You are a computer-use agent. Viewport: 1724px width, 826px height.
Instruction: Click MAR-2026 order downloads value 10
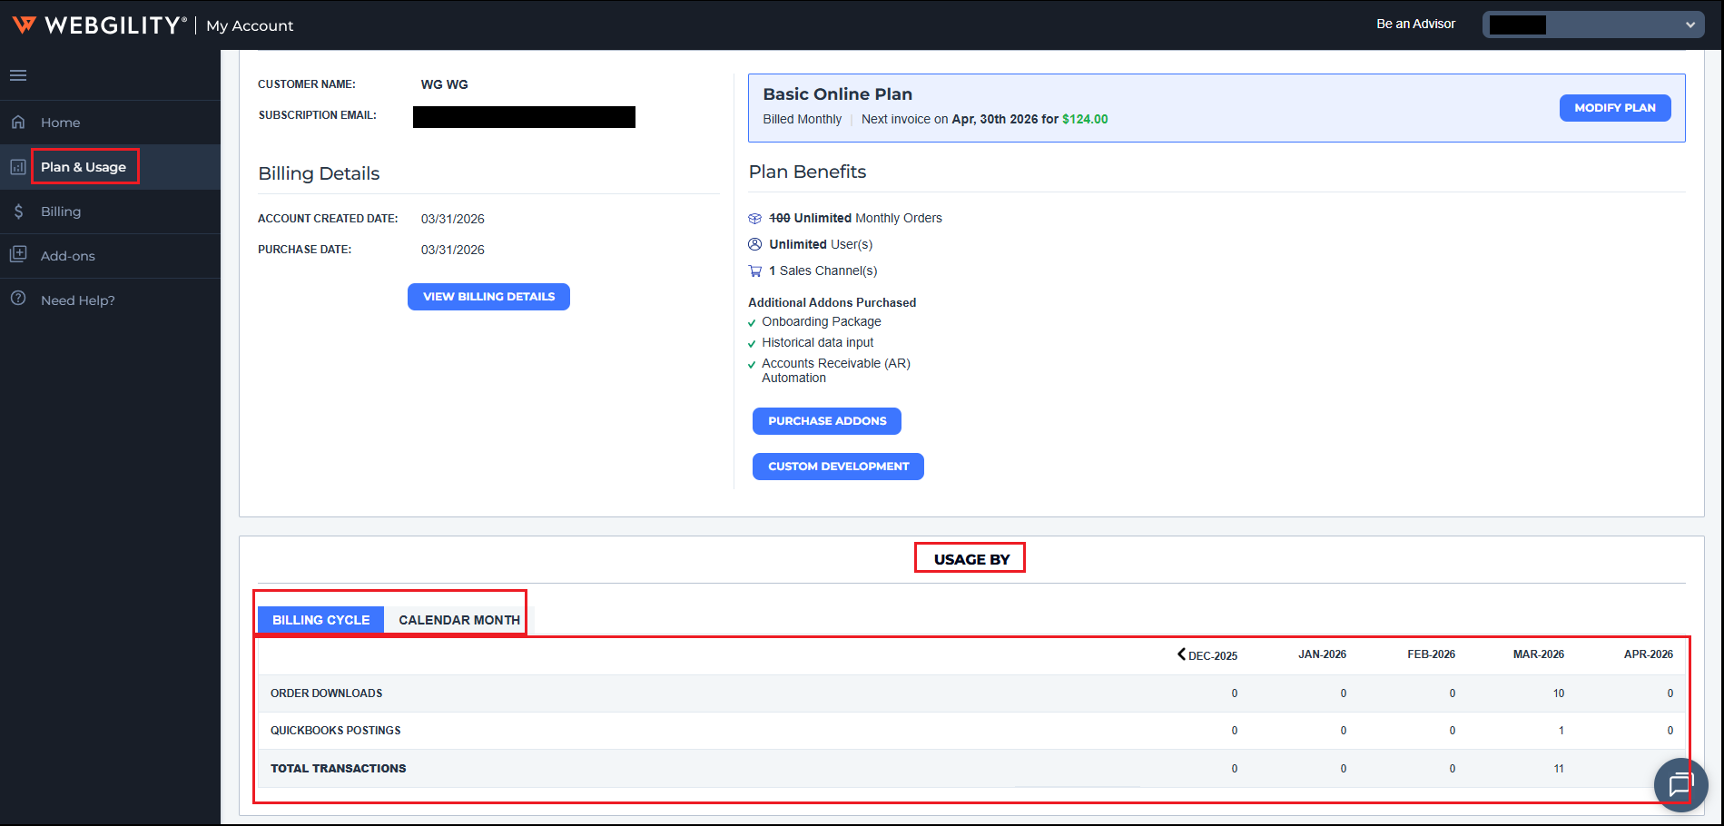click(x=1558, y=693)
